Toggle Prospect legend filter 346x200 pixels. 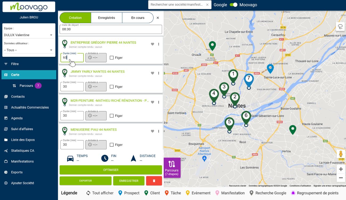click(x=129, y=193)
